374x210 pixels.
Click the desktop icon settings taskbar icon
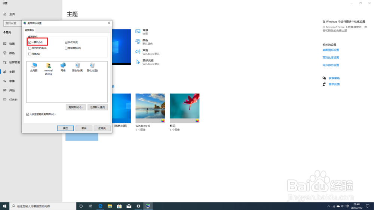148,206
